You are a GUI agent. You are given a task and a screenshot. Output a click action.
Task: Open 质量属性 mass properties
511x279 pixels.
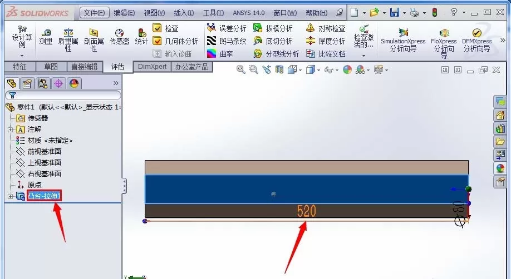(x=68, y=40)
